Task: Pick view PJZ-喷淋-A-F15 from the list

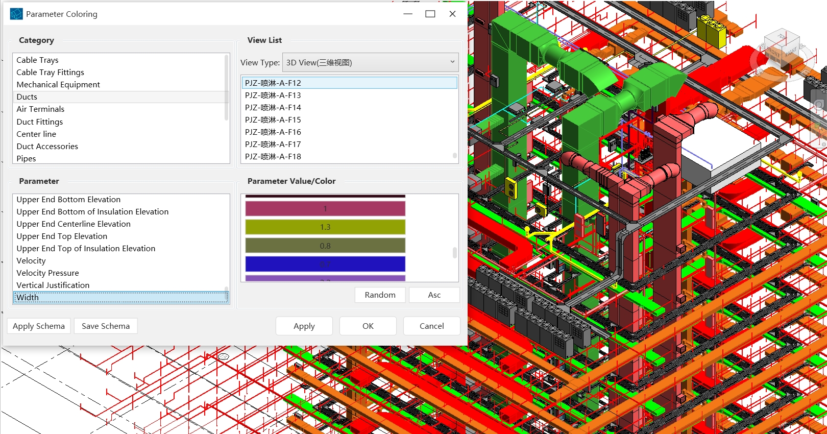Action: pos(273,120)
